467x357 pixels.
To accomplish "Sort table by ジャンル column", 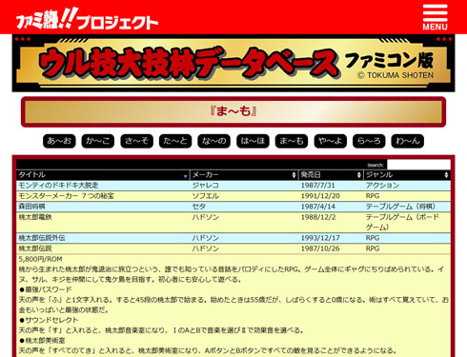I will (407, 175).
